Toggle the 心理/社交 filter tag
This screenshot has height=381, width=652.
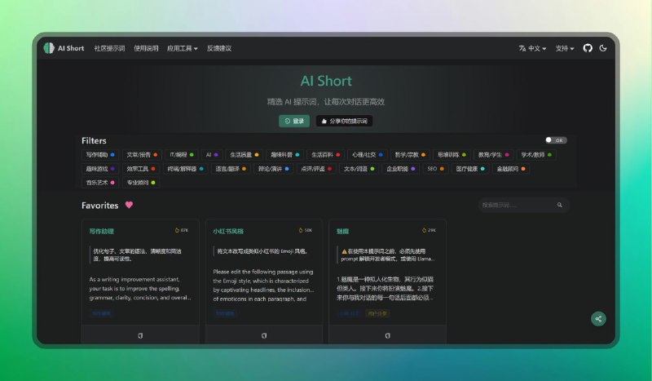point(368,155)
